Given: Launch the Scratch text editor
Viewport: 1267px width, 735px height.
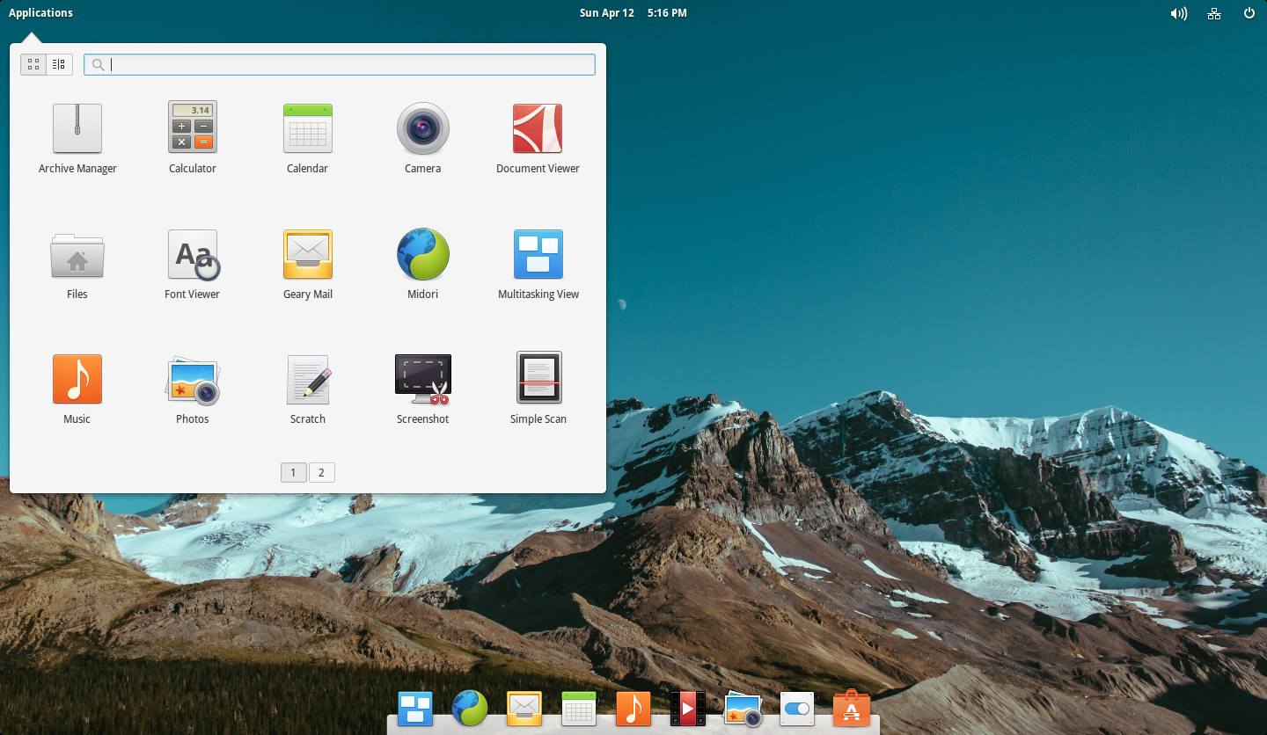Looking at the screenshot, I should click(307, 376).
